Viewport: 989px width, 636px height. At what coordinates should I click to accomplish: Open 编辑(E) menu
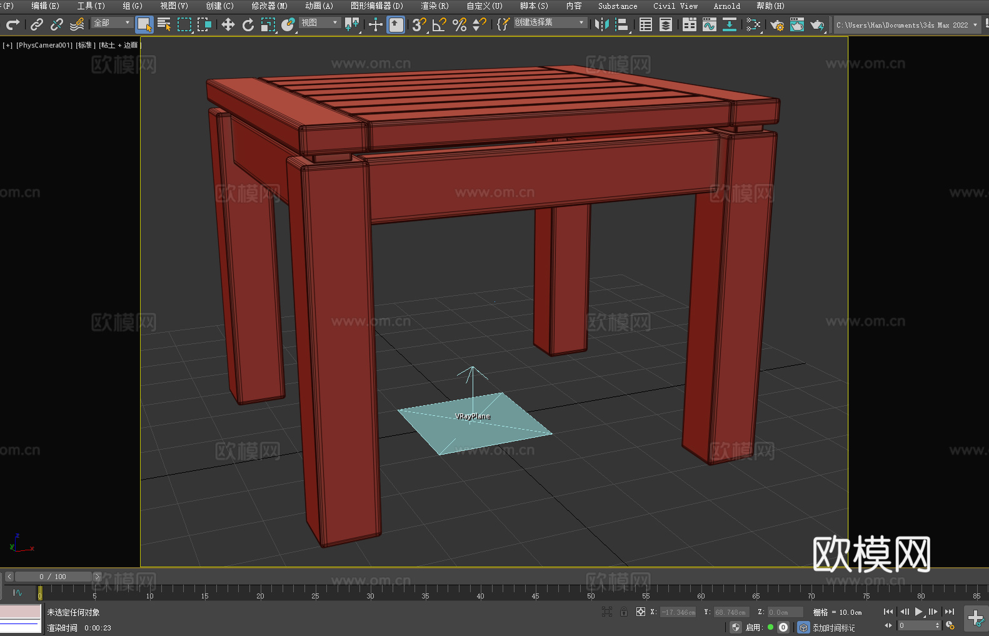(x=45, y=6)
